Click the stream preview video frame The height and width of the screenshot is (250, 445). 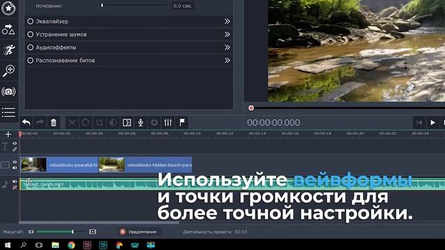[357, 51]
